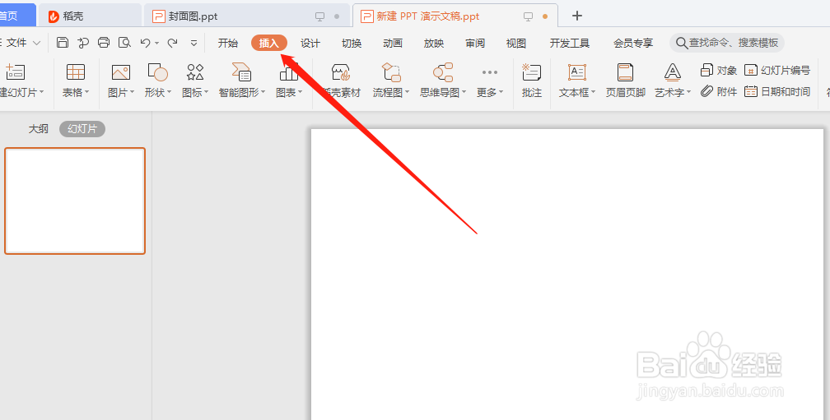Switch to the 稻壳 tab

(x=91, y=16)
